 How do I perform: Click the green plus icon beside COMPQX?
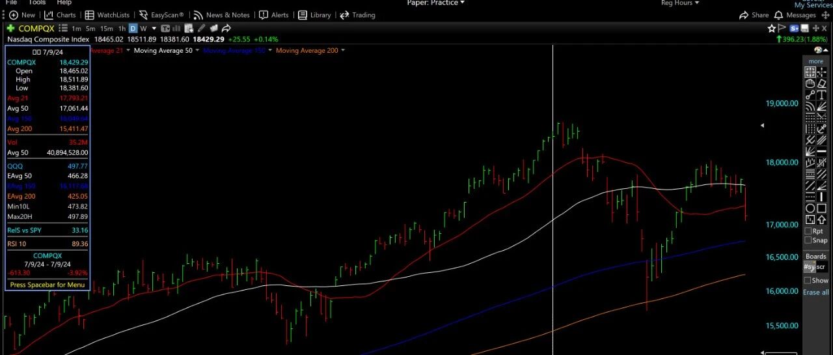(10, 28)
